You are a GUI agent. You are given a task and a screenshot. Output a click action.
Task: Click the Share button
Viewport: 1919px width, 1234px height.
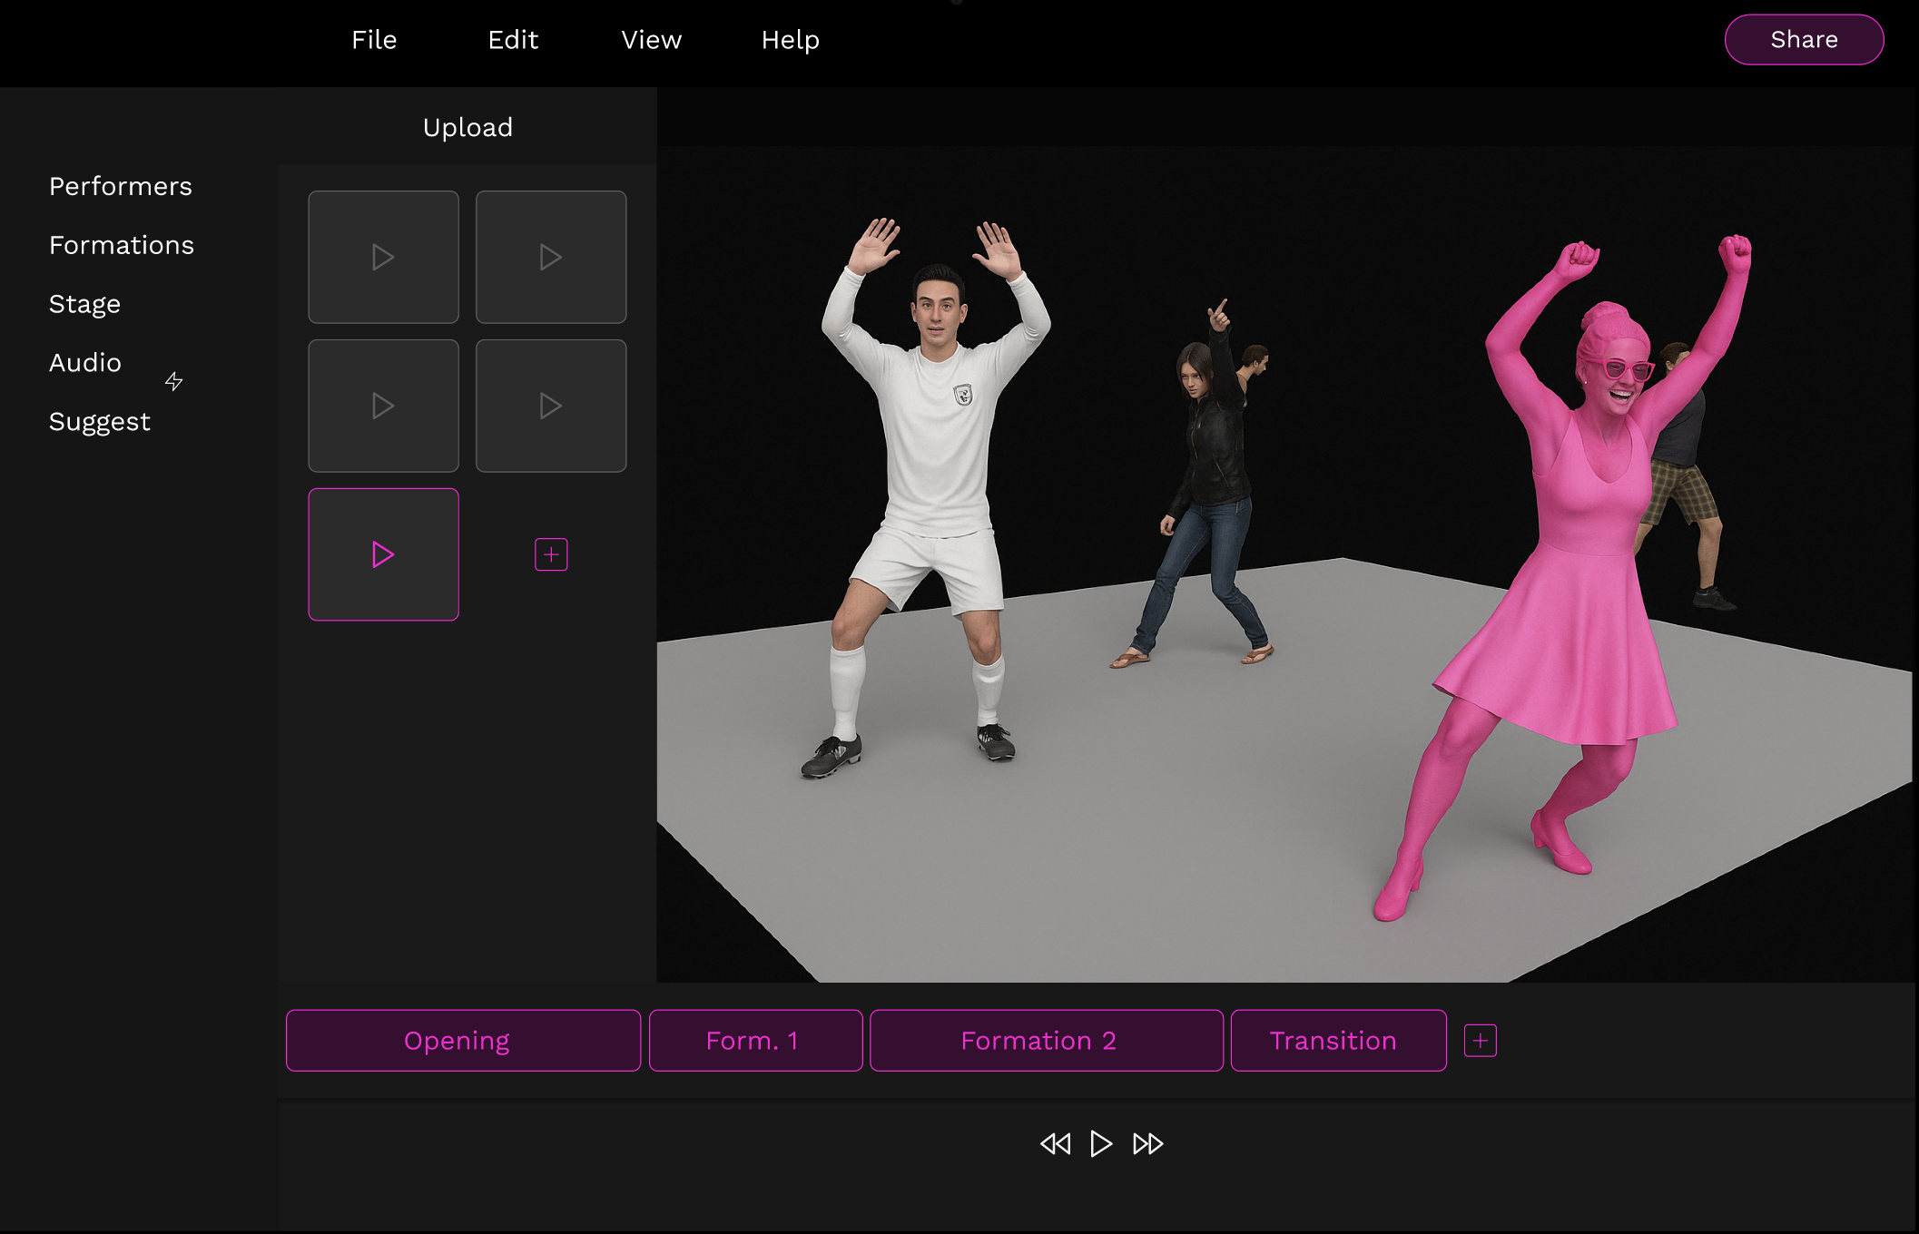(1804, 40)
